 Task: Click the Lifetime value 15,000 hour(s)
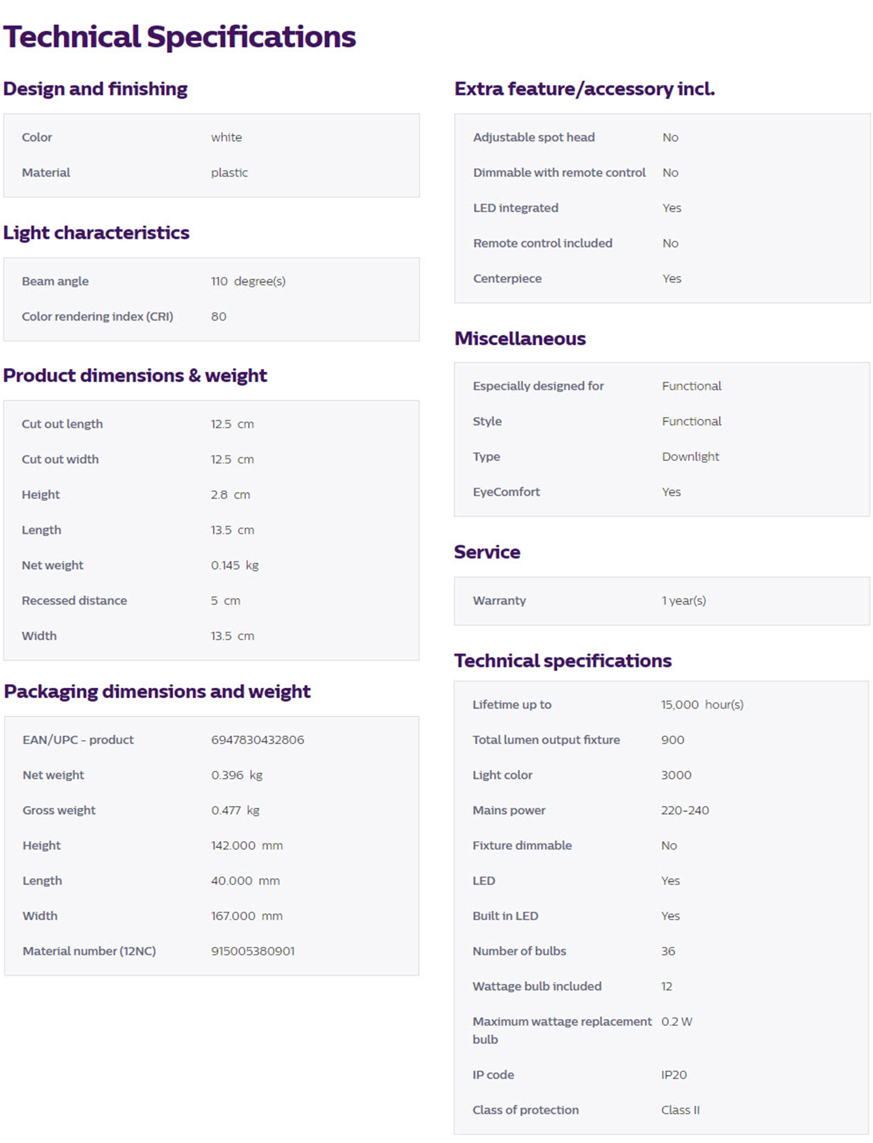click(x=702, y=705)
